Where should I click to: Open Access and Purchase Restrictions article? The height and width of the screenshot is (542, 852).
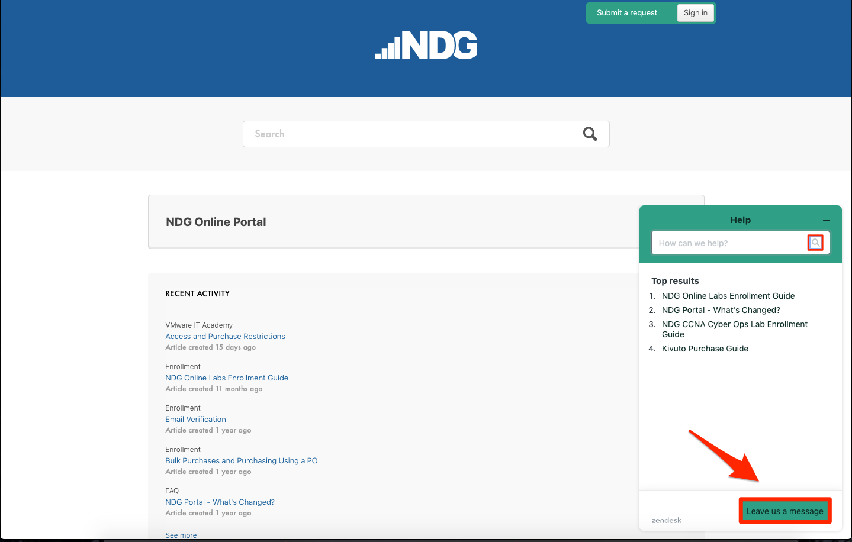click(225, 336)
